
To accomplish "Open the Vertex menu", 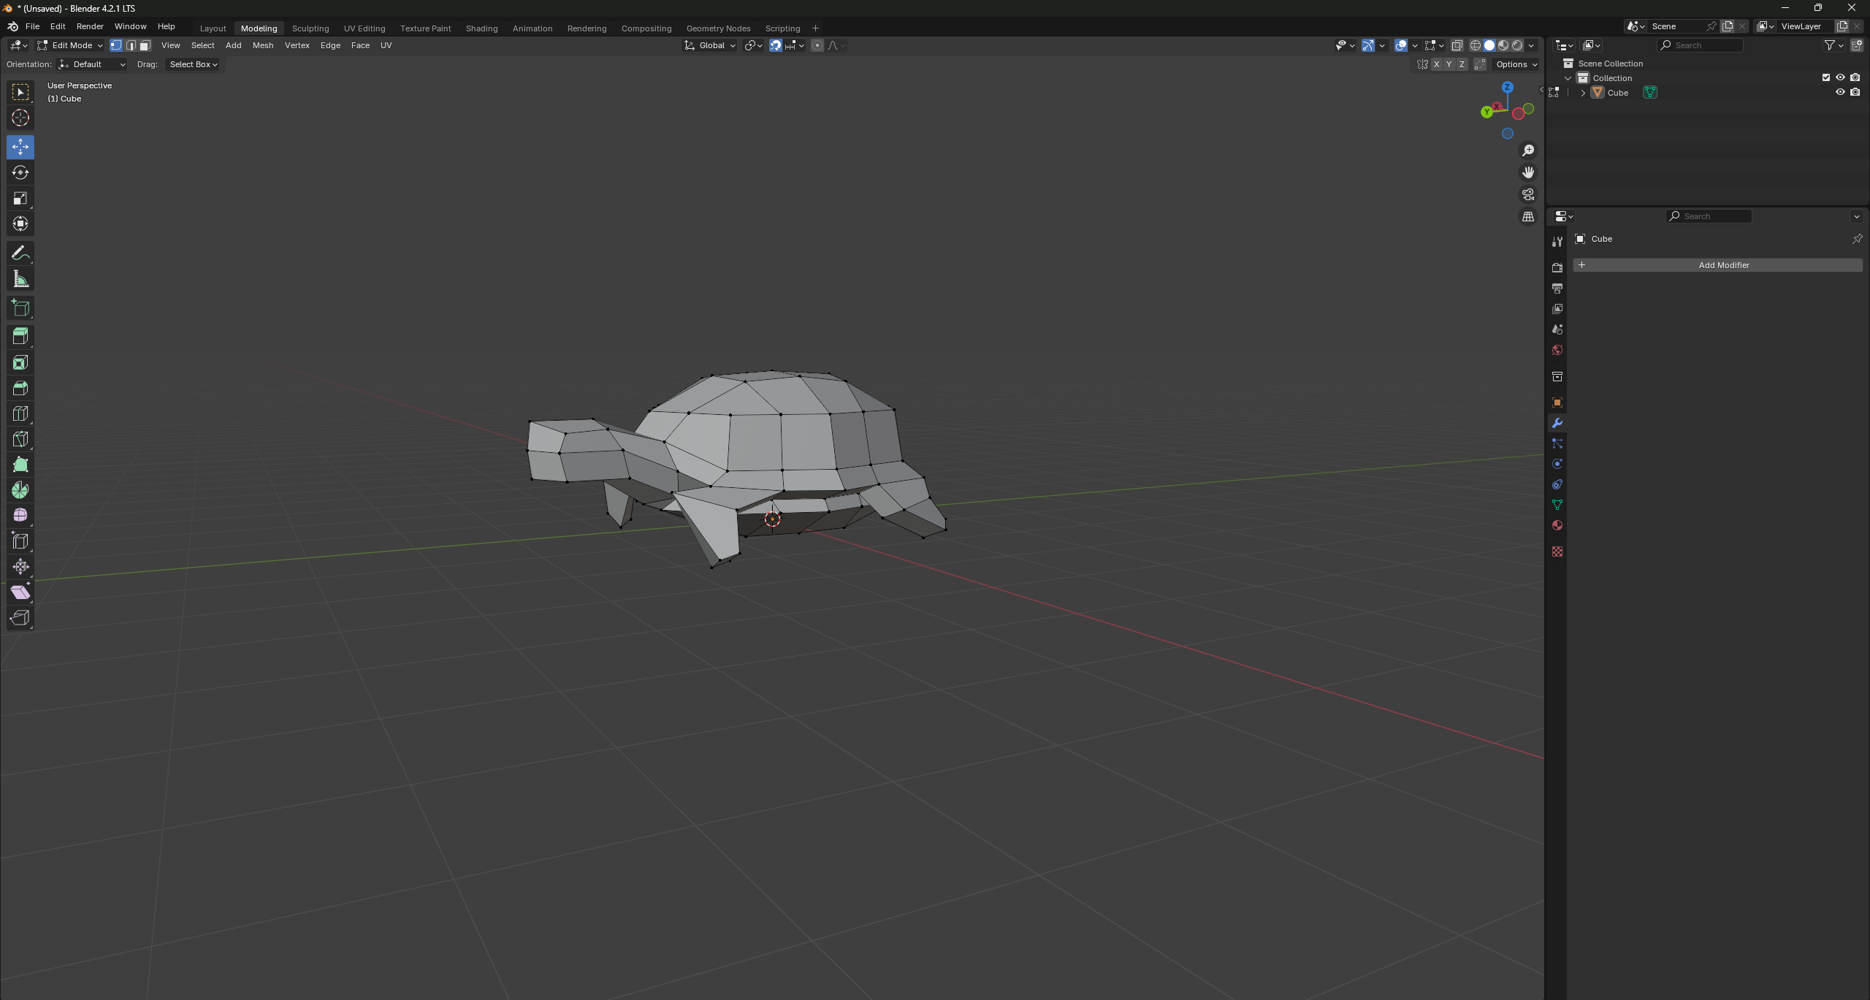I will (297, 45).
